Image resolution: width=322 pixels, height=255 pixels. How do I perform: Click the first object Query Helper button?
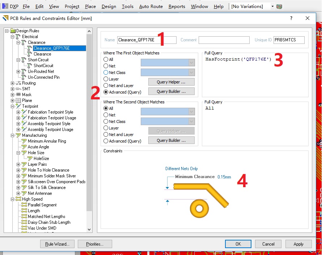click(171, 82)
